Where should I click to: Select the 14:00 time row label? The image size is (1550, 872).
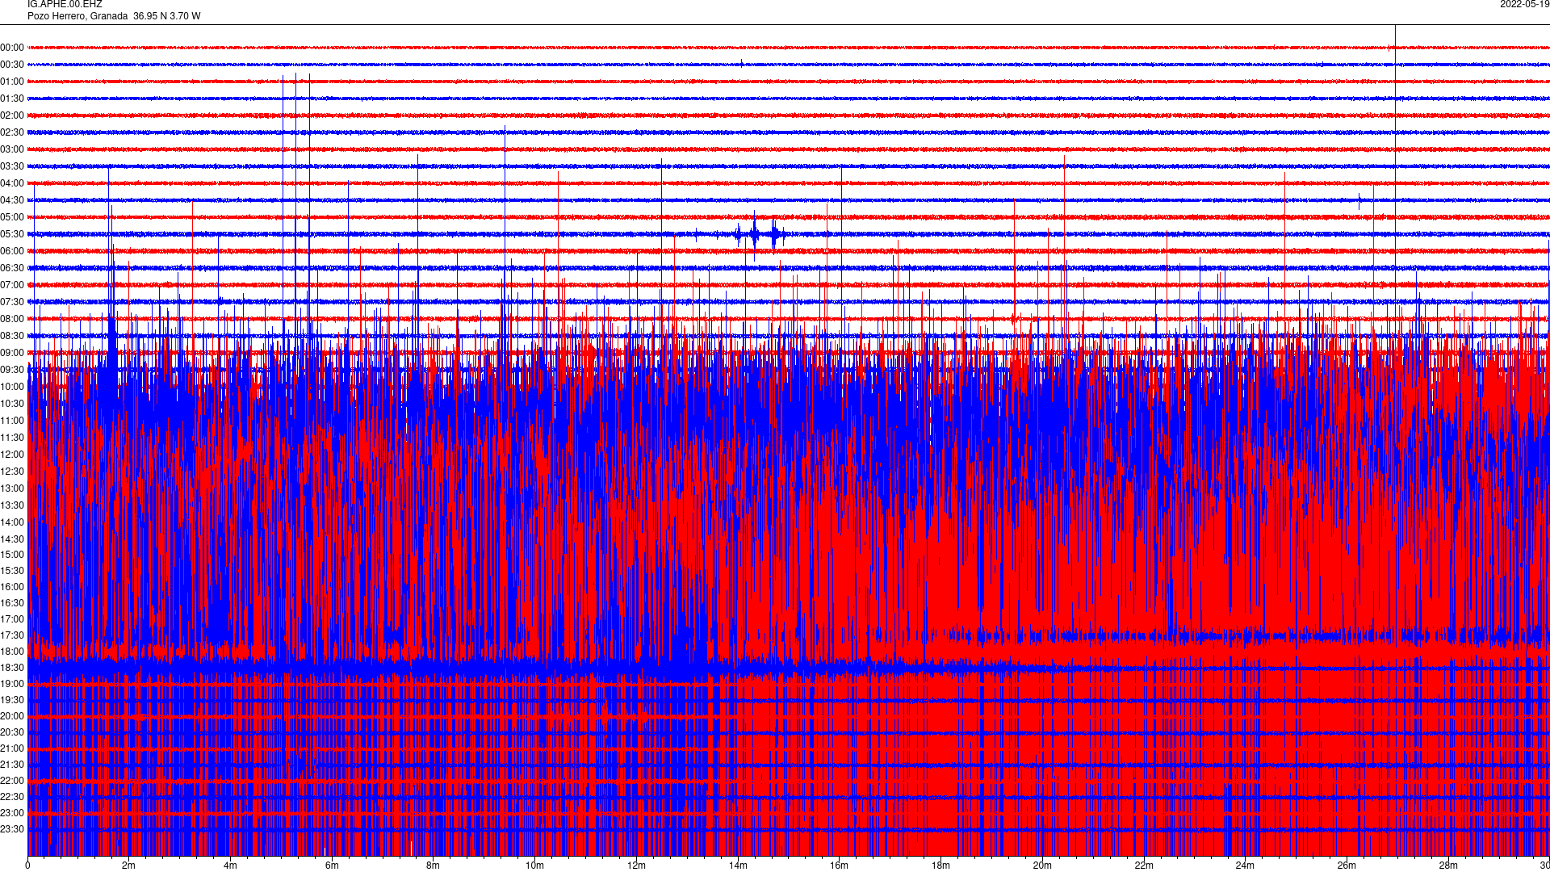(x=12, y=522)
